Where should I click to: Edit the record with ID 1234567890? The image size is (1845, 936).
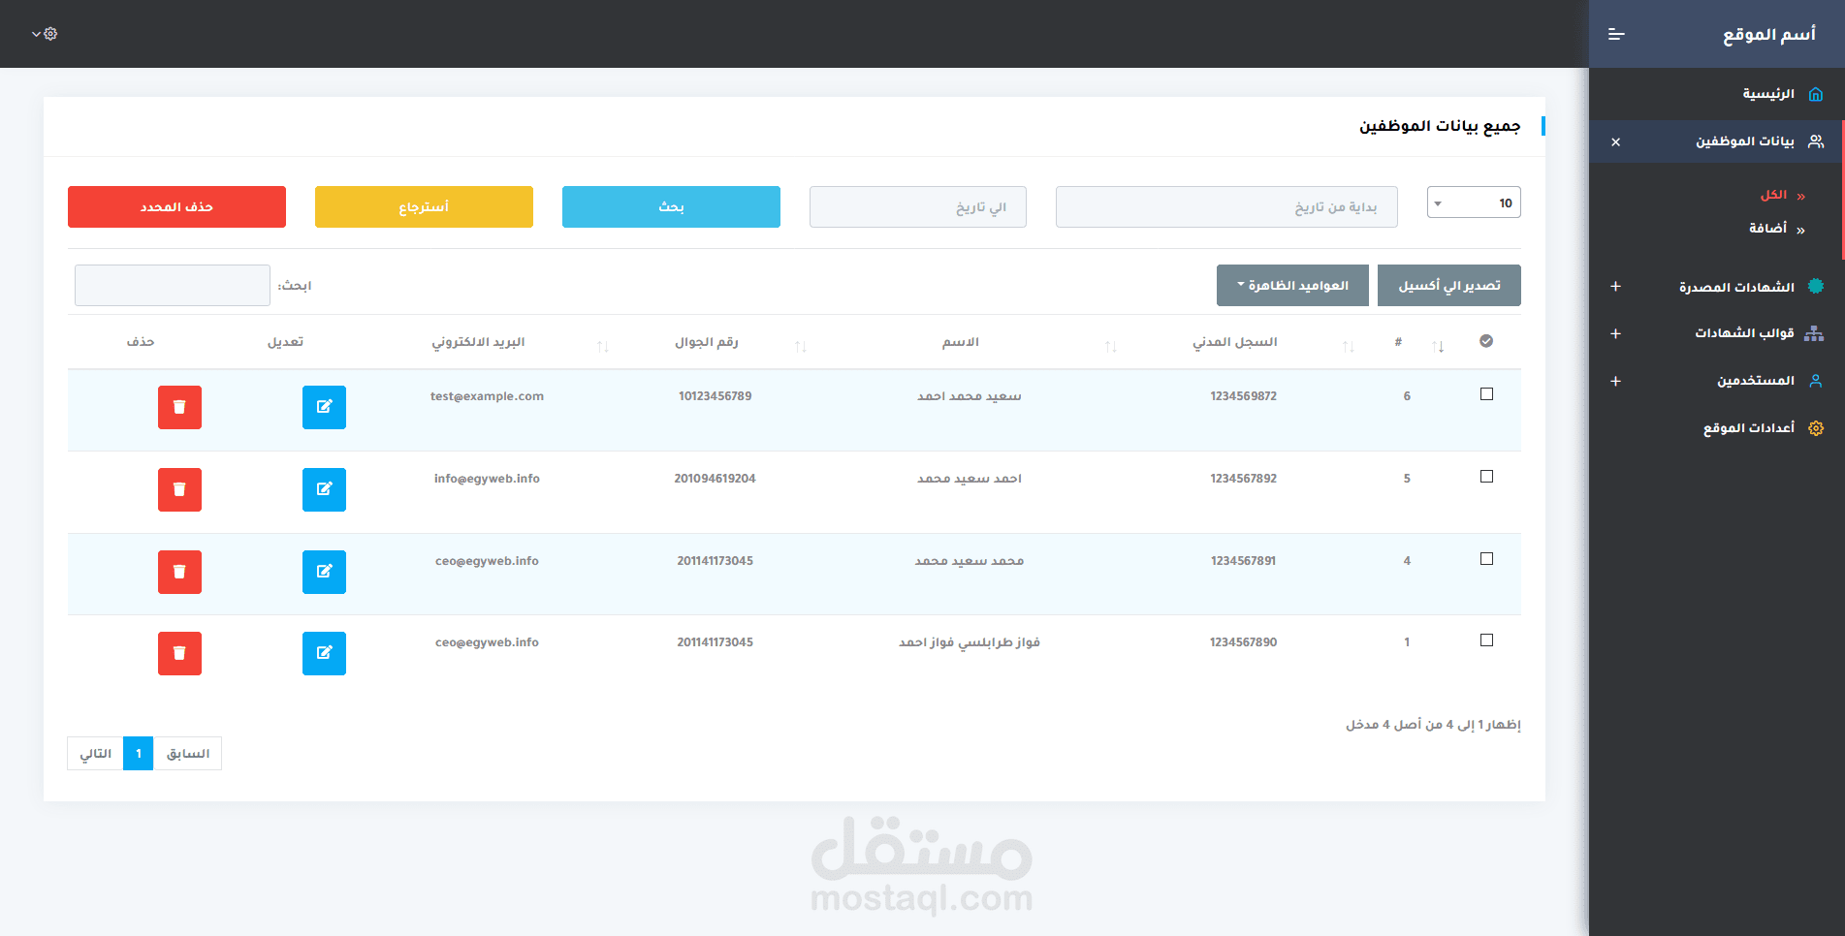(324, 653)
